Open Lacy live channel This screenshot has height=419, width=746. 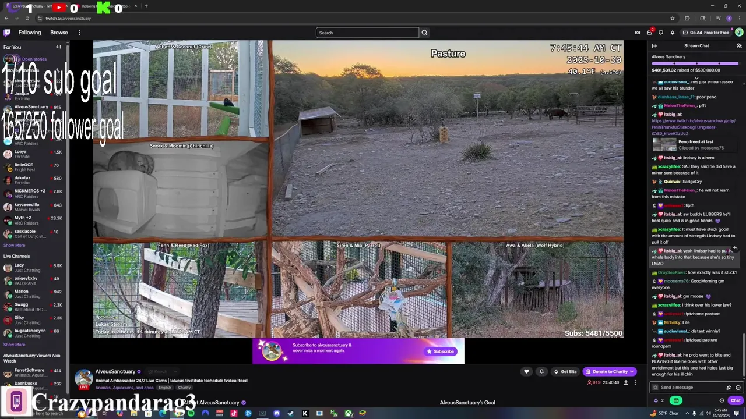tap(34, 268)
